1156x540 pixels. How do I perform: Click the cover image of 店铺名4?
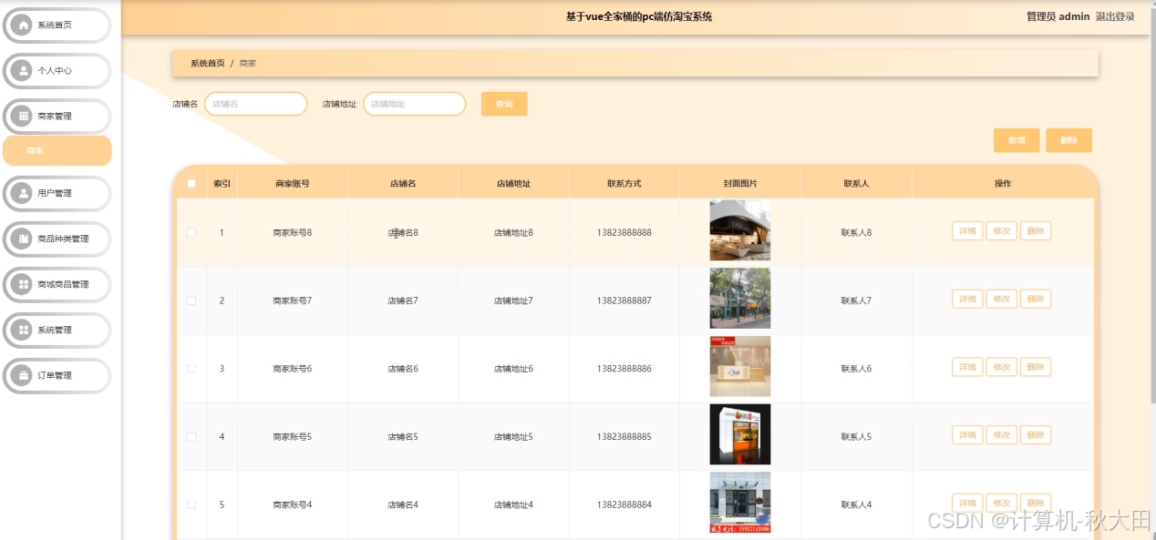[740, 502]
